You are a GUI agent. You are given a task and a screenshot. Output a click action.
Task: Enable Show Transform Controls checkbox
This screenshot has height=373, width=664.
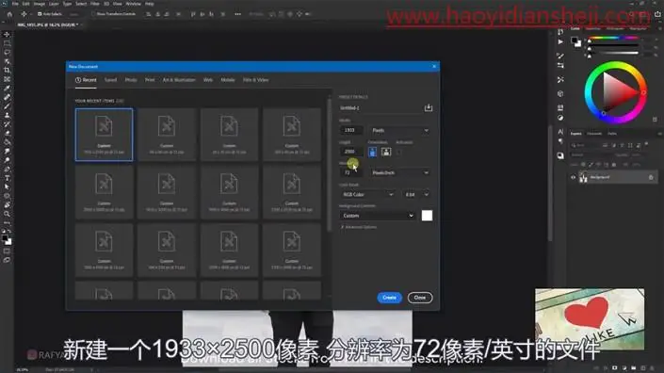[92, 14]
